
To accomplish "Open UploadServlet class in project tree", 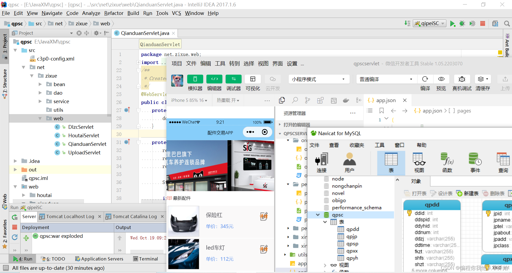I will pyautogui.click(x=84, y=152).
